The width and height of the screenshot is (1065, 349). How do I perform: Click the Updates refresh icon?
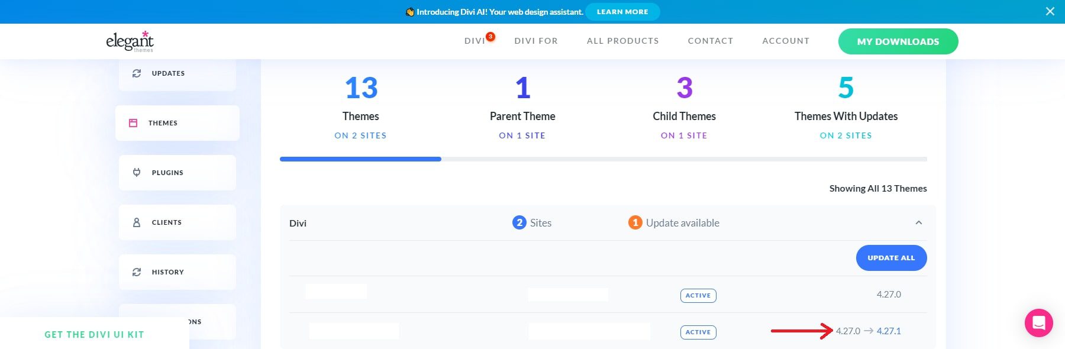pos(137,73)
